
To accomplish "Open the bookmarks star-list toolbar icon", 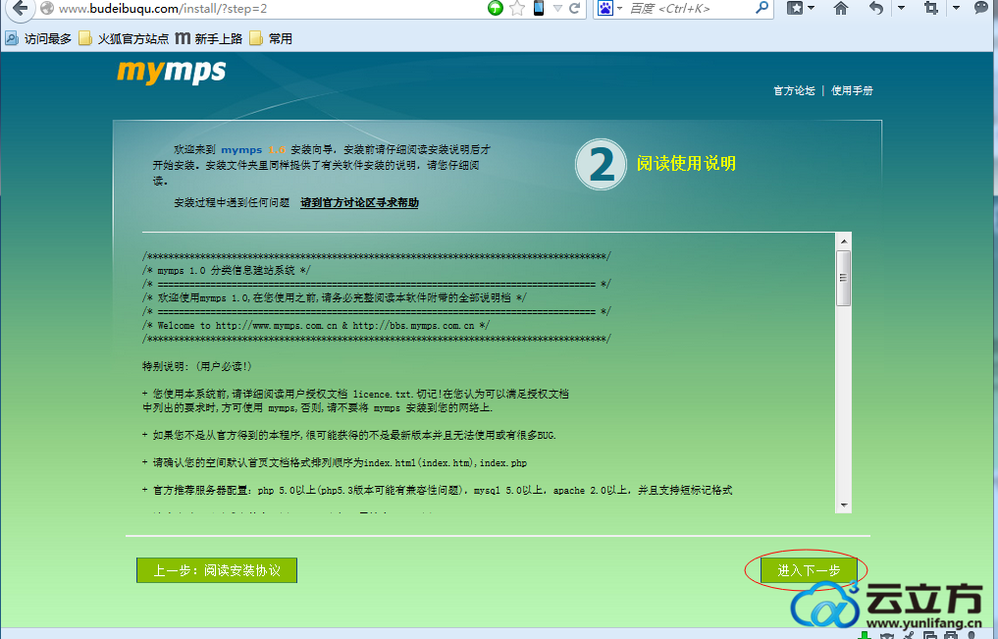I will point(795,8).
